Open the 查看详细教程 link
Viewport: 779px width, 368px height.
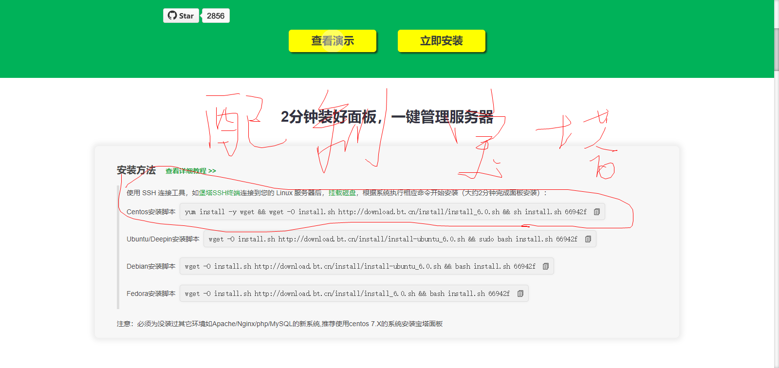[191, 171]
